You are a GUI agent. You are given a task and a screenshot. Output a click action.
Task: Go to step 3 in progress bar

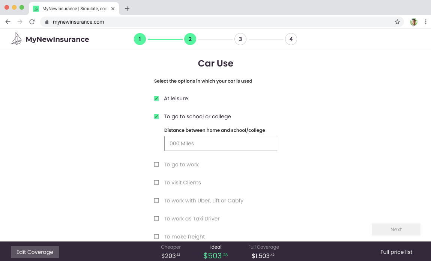coord(240,39)
